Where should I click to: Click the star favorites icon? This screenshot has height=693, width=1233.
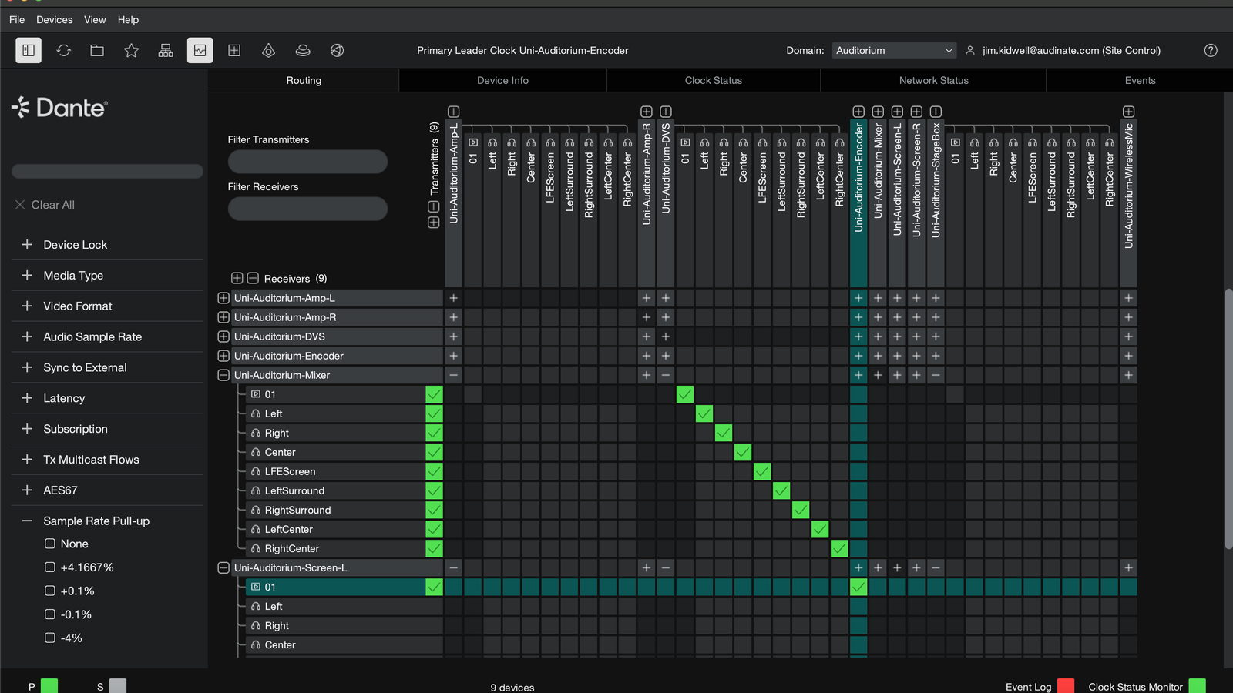click(132, 50)
